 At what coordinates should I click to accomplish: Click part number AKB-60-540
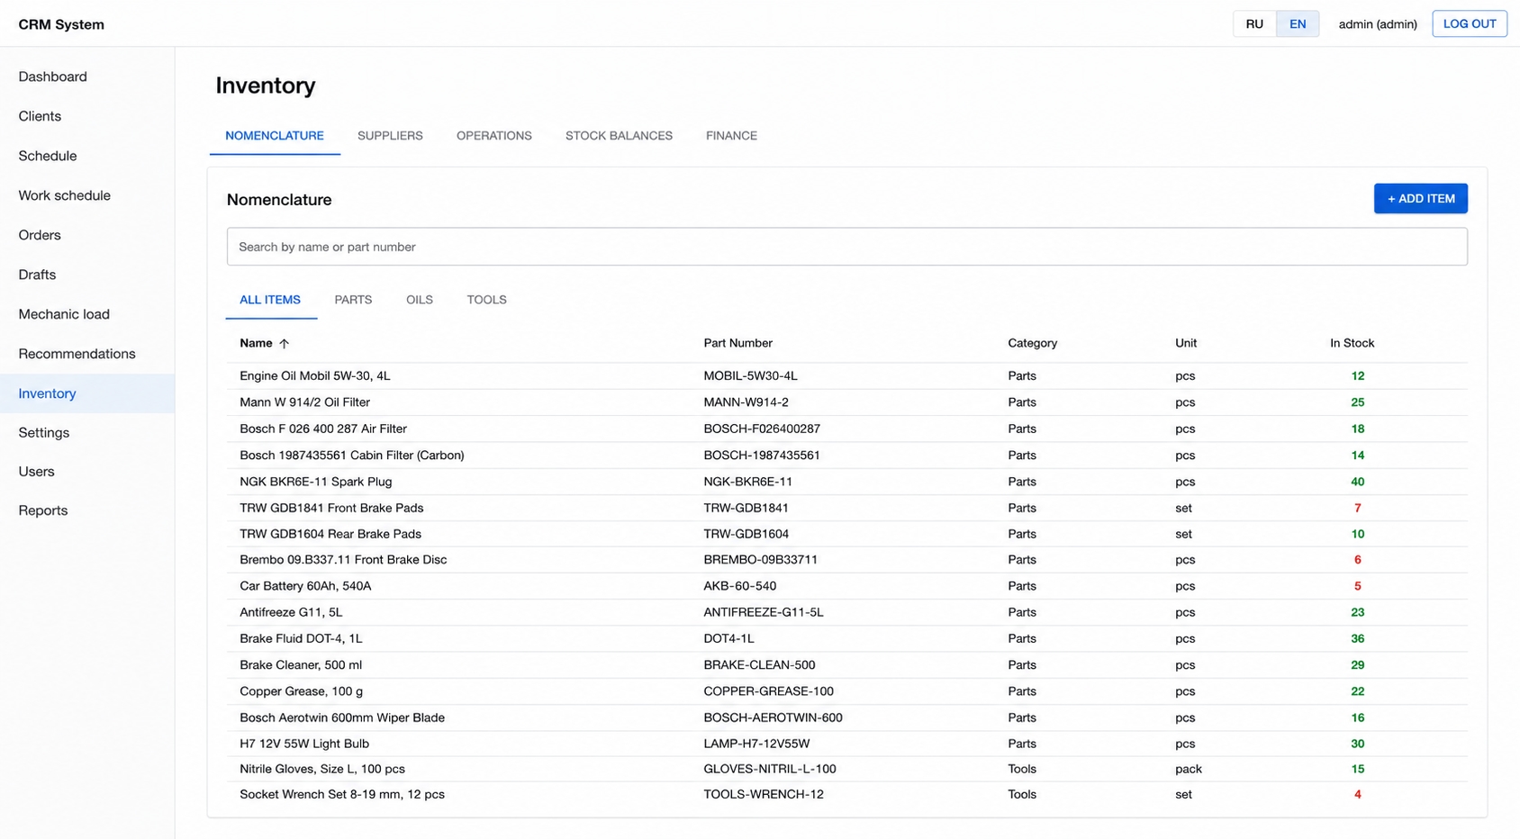739,586
